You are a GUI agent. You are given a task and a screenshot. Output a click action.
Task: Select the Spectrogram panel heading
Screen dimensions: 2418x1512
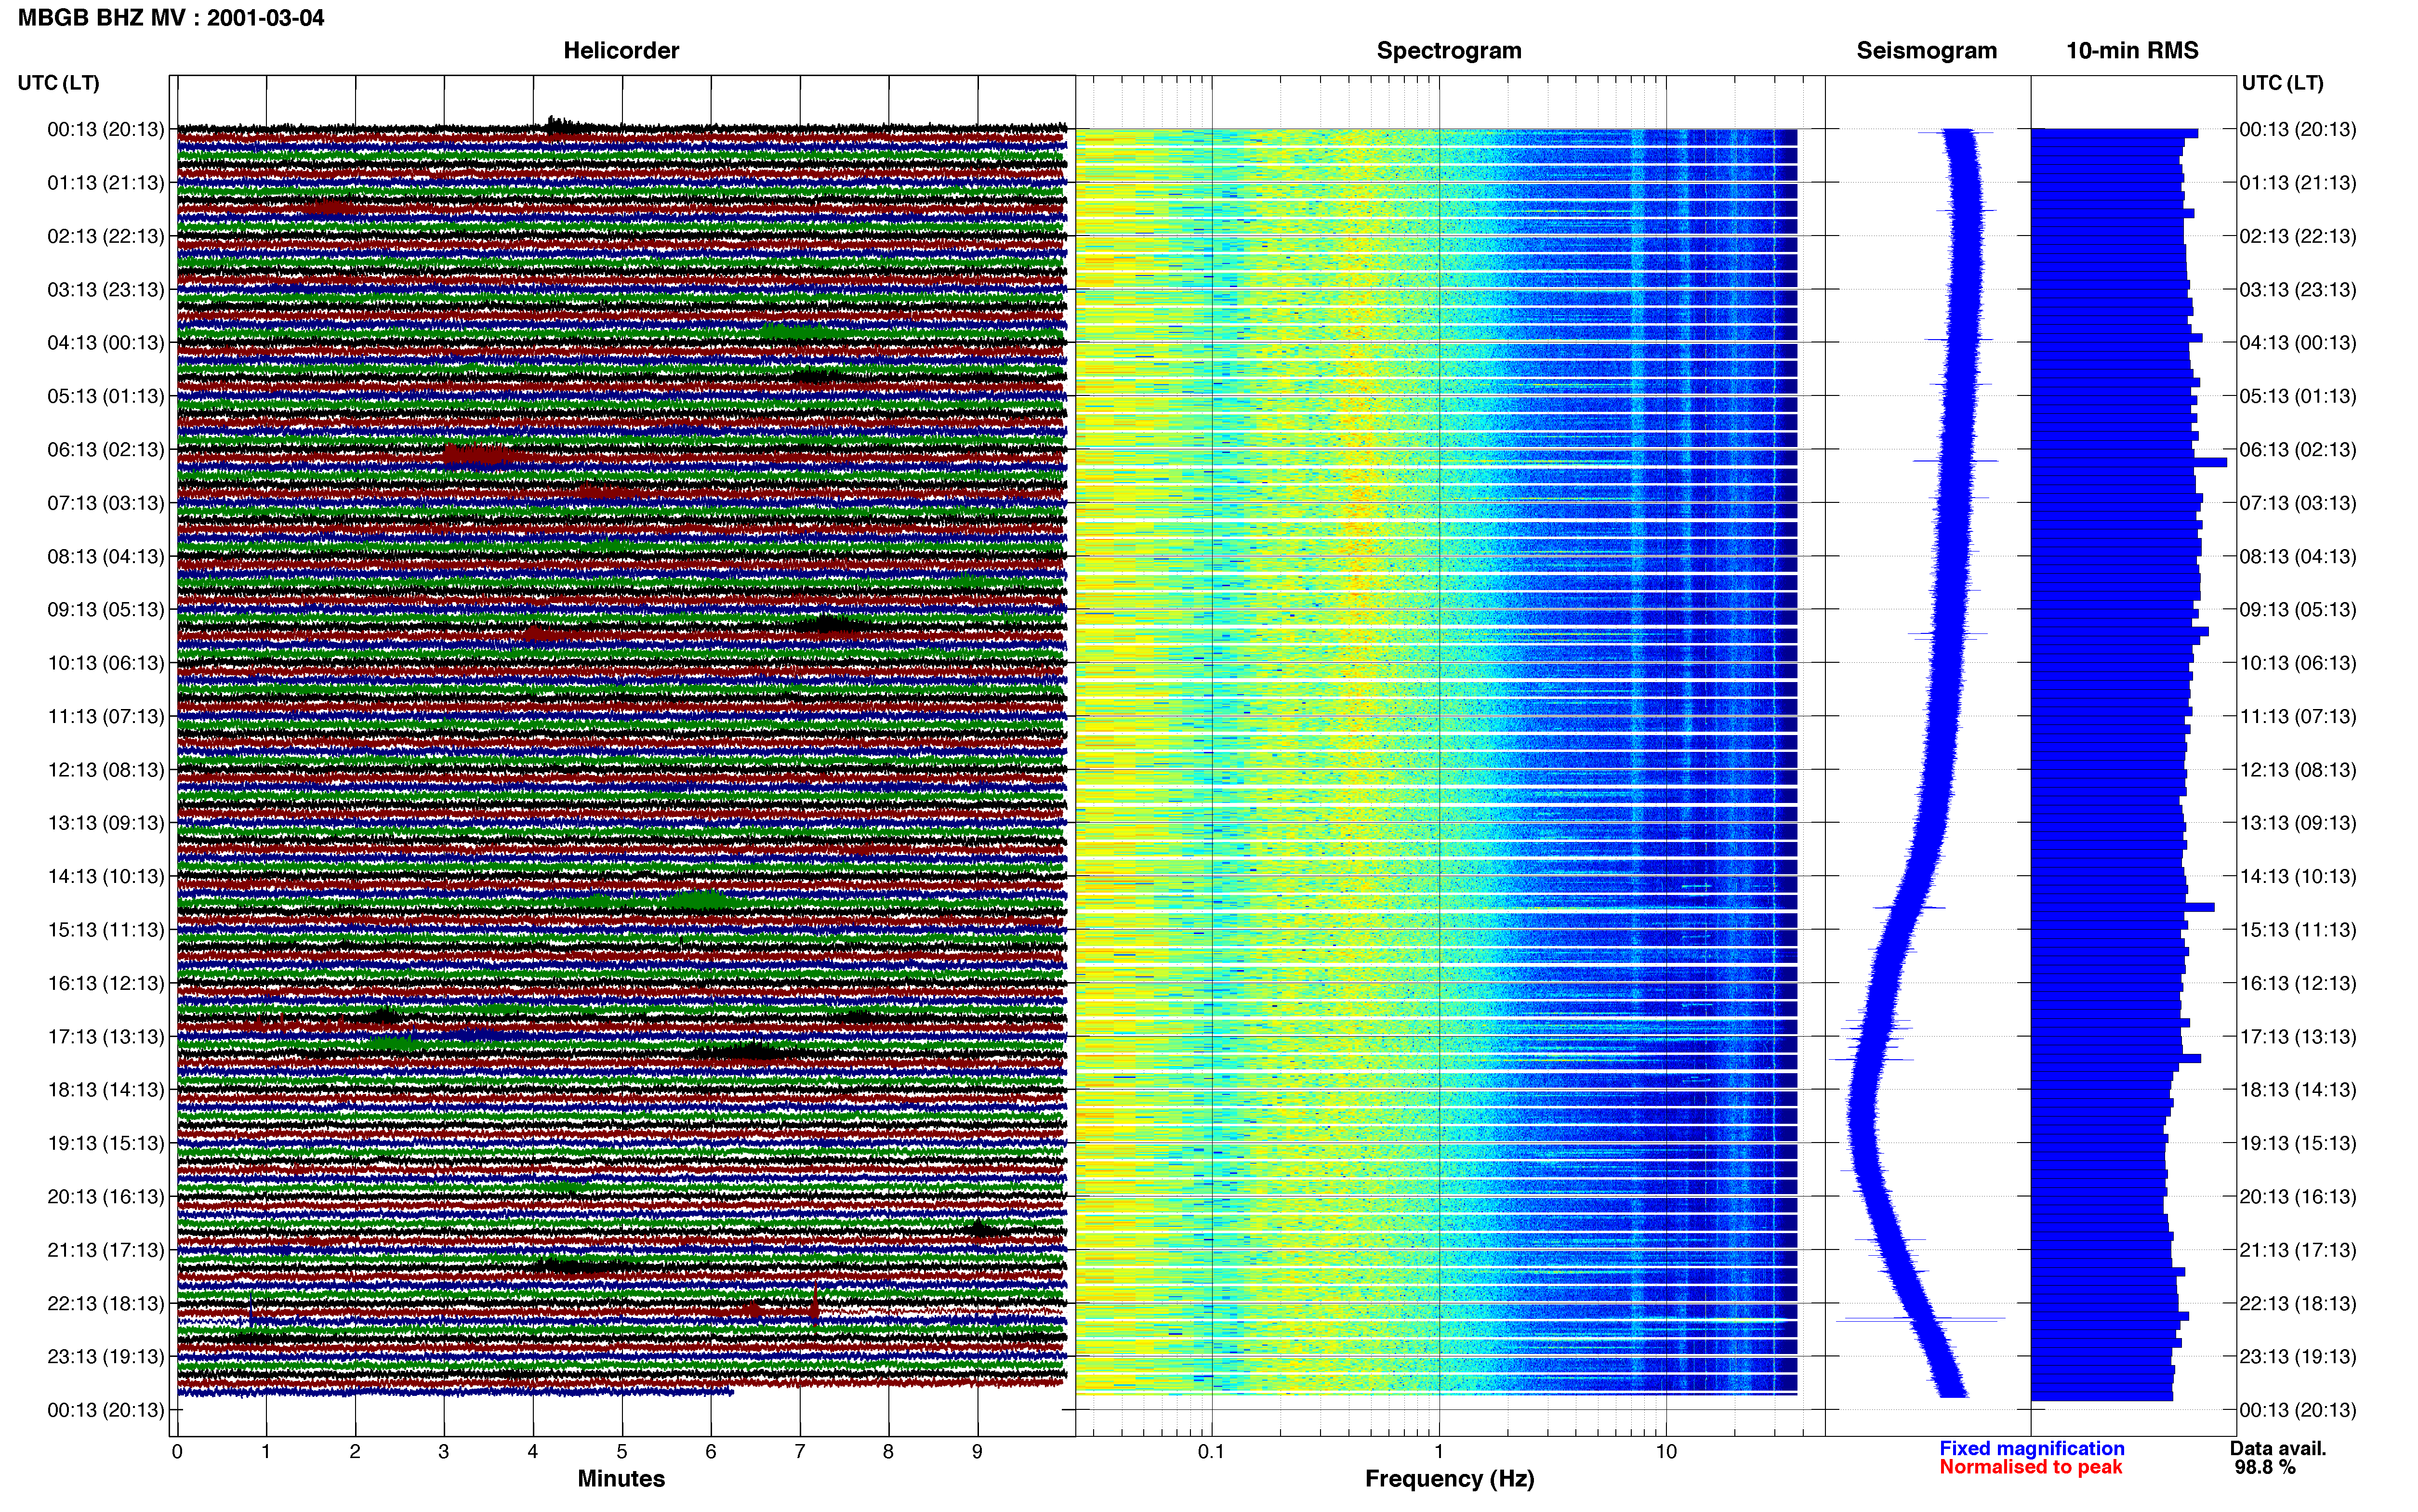click(1449, 51)
